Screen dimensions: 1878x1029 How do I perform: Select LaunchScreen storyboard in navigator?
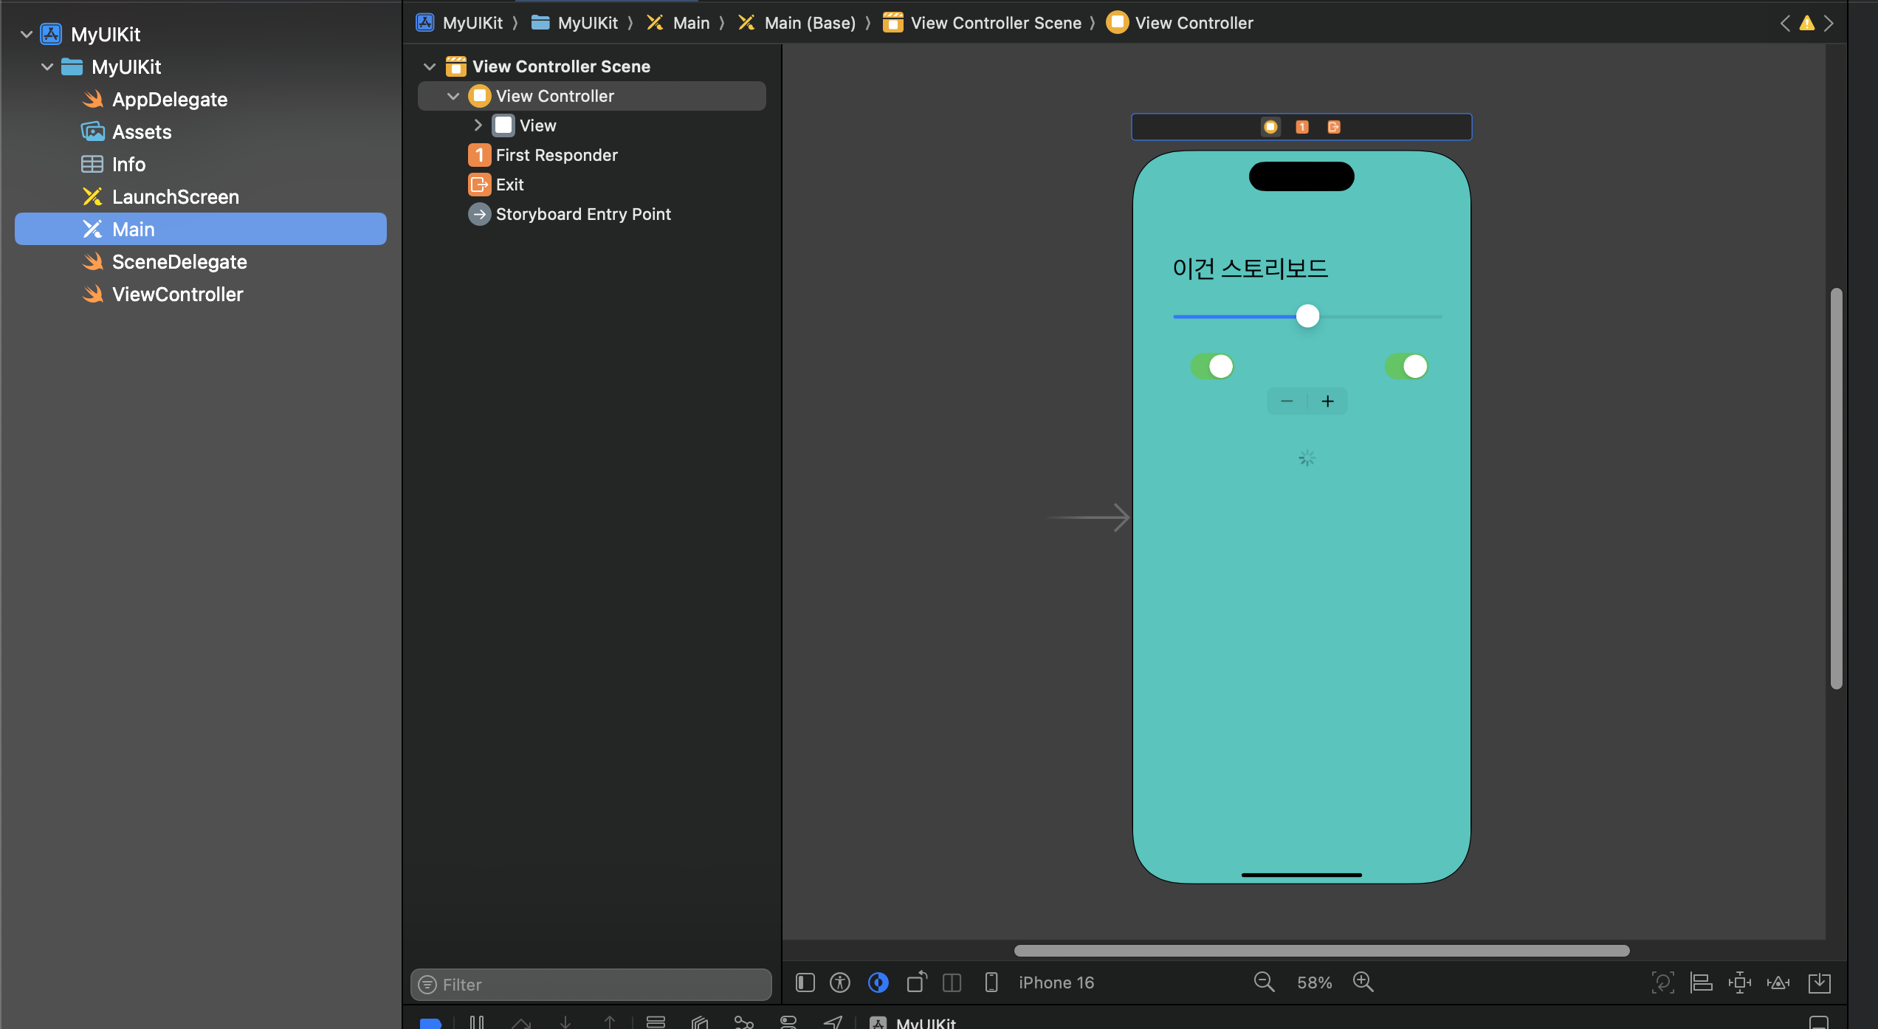coord(175,197)
